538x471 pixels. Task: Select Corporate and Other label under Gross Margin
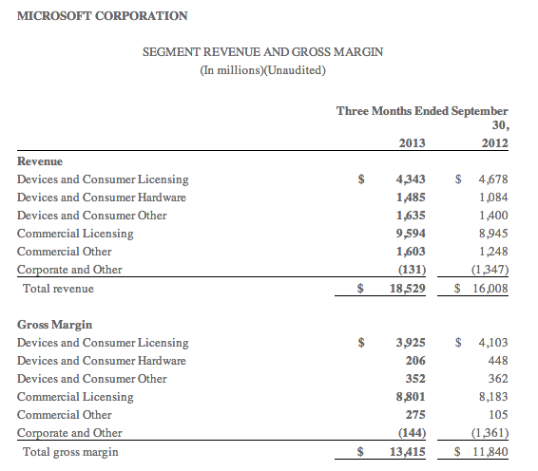click(x=69, y=433)
